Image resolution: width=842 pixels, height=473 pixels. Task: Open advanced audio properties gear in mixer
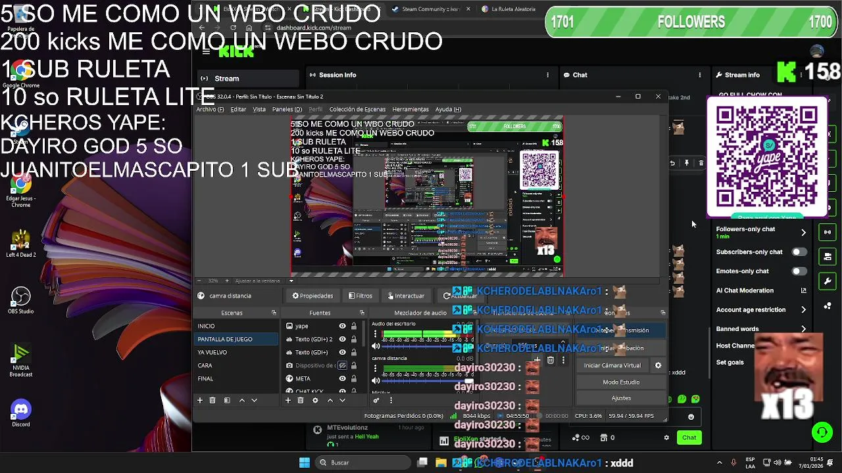click(376, 400)
